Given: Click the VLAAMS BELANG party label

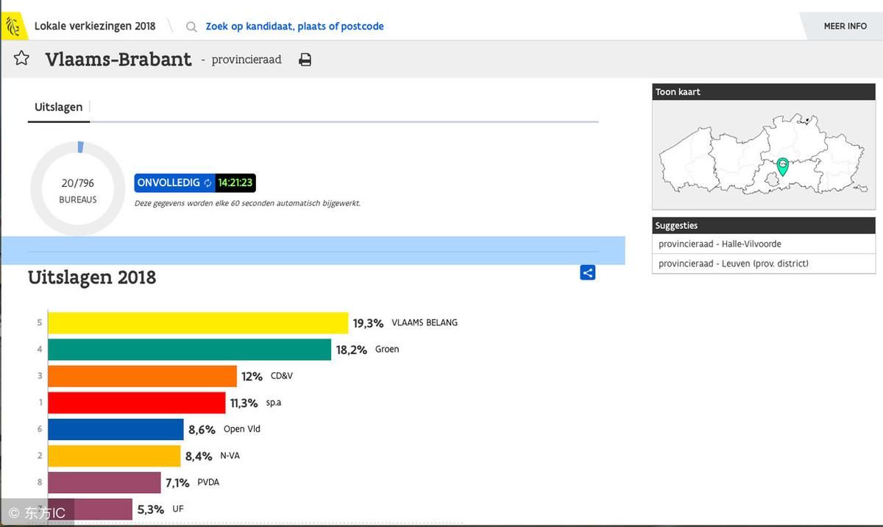Looking at the screenshot, I should pyautogui.click(x=425, y=322).
